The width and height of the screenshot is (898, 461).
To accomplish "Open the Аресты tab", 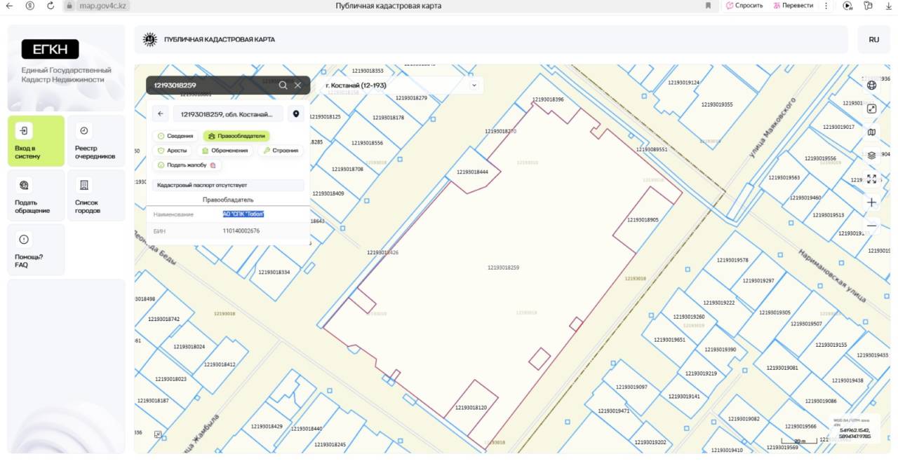I will [173, 151].
